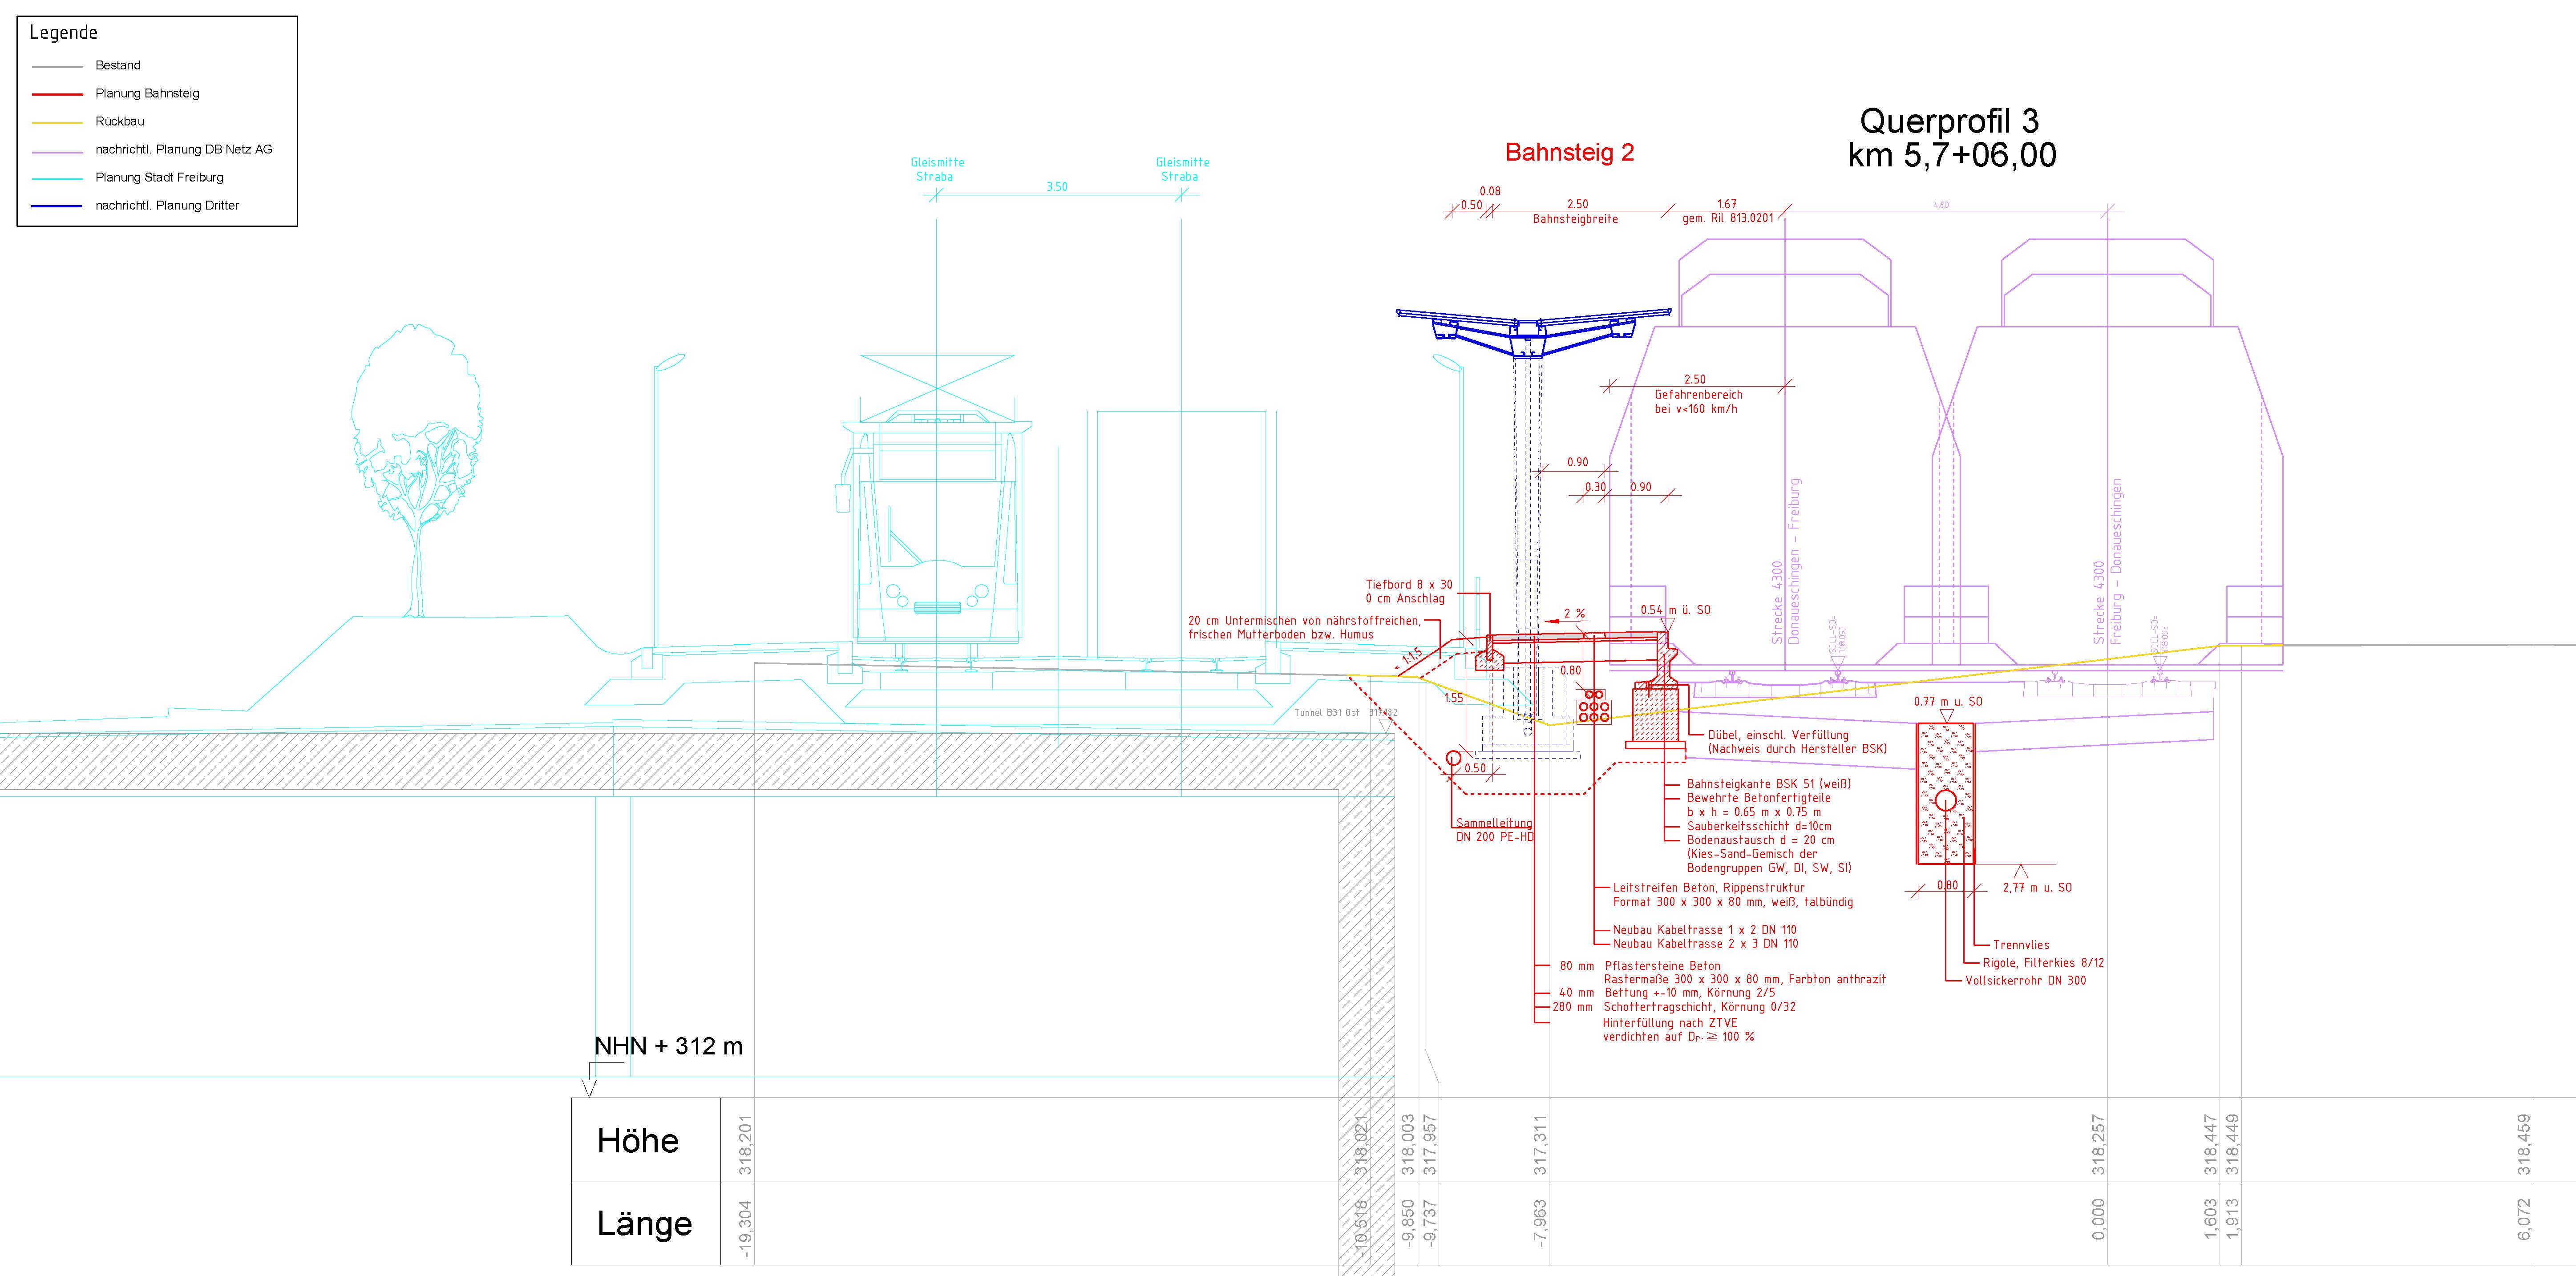Image resolution: width=2576 pixels, height=1276 pixels.
Task: Select the 3.50 track spacing dimension
Action: pos(1057,187)
